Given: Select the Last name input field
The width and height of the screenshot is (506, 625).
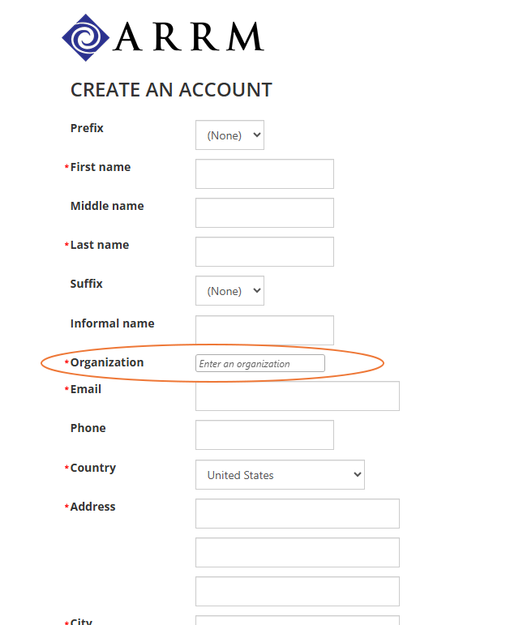Looking at the screenshot, I should 264,251.
